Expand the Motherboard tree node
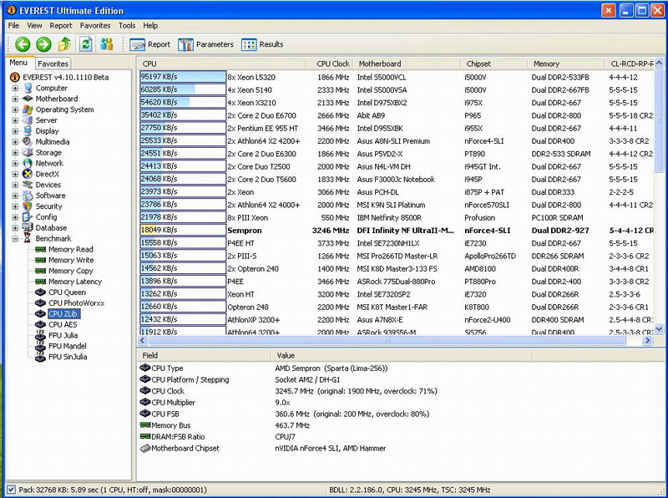 pyautogui.click(x=15, y=99)
